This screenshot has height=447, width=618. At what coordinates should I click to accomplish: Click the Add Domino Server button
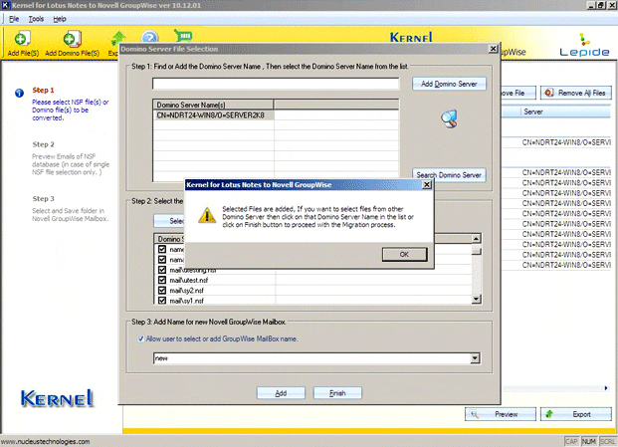(x=449, y=84)
